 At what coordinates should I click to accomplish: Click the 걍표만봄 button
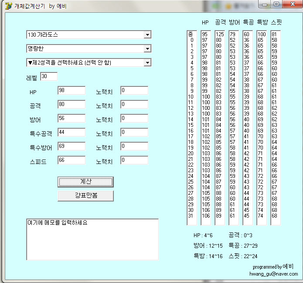[x=85, y=196]
